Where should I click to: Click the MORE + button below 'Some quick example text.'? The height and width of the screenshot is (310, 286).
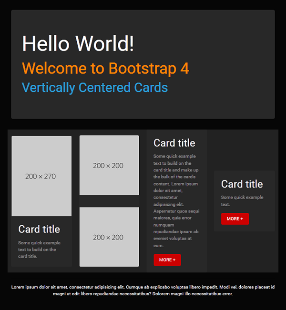(x=235, y=219)
